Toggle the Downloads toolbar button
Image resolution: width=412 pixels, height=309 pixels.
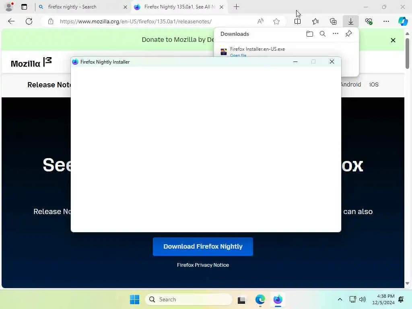pos(351,21)
